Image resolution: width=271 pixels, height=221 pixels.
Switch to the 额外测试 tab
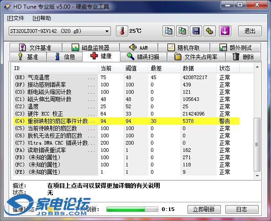click(235, 48)
